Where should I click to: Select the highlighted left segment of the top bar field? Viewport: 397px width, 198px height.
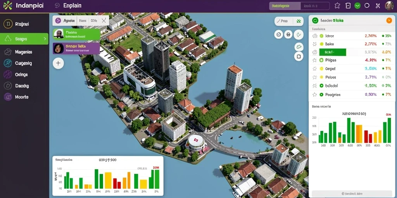tap(285, 6)
